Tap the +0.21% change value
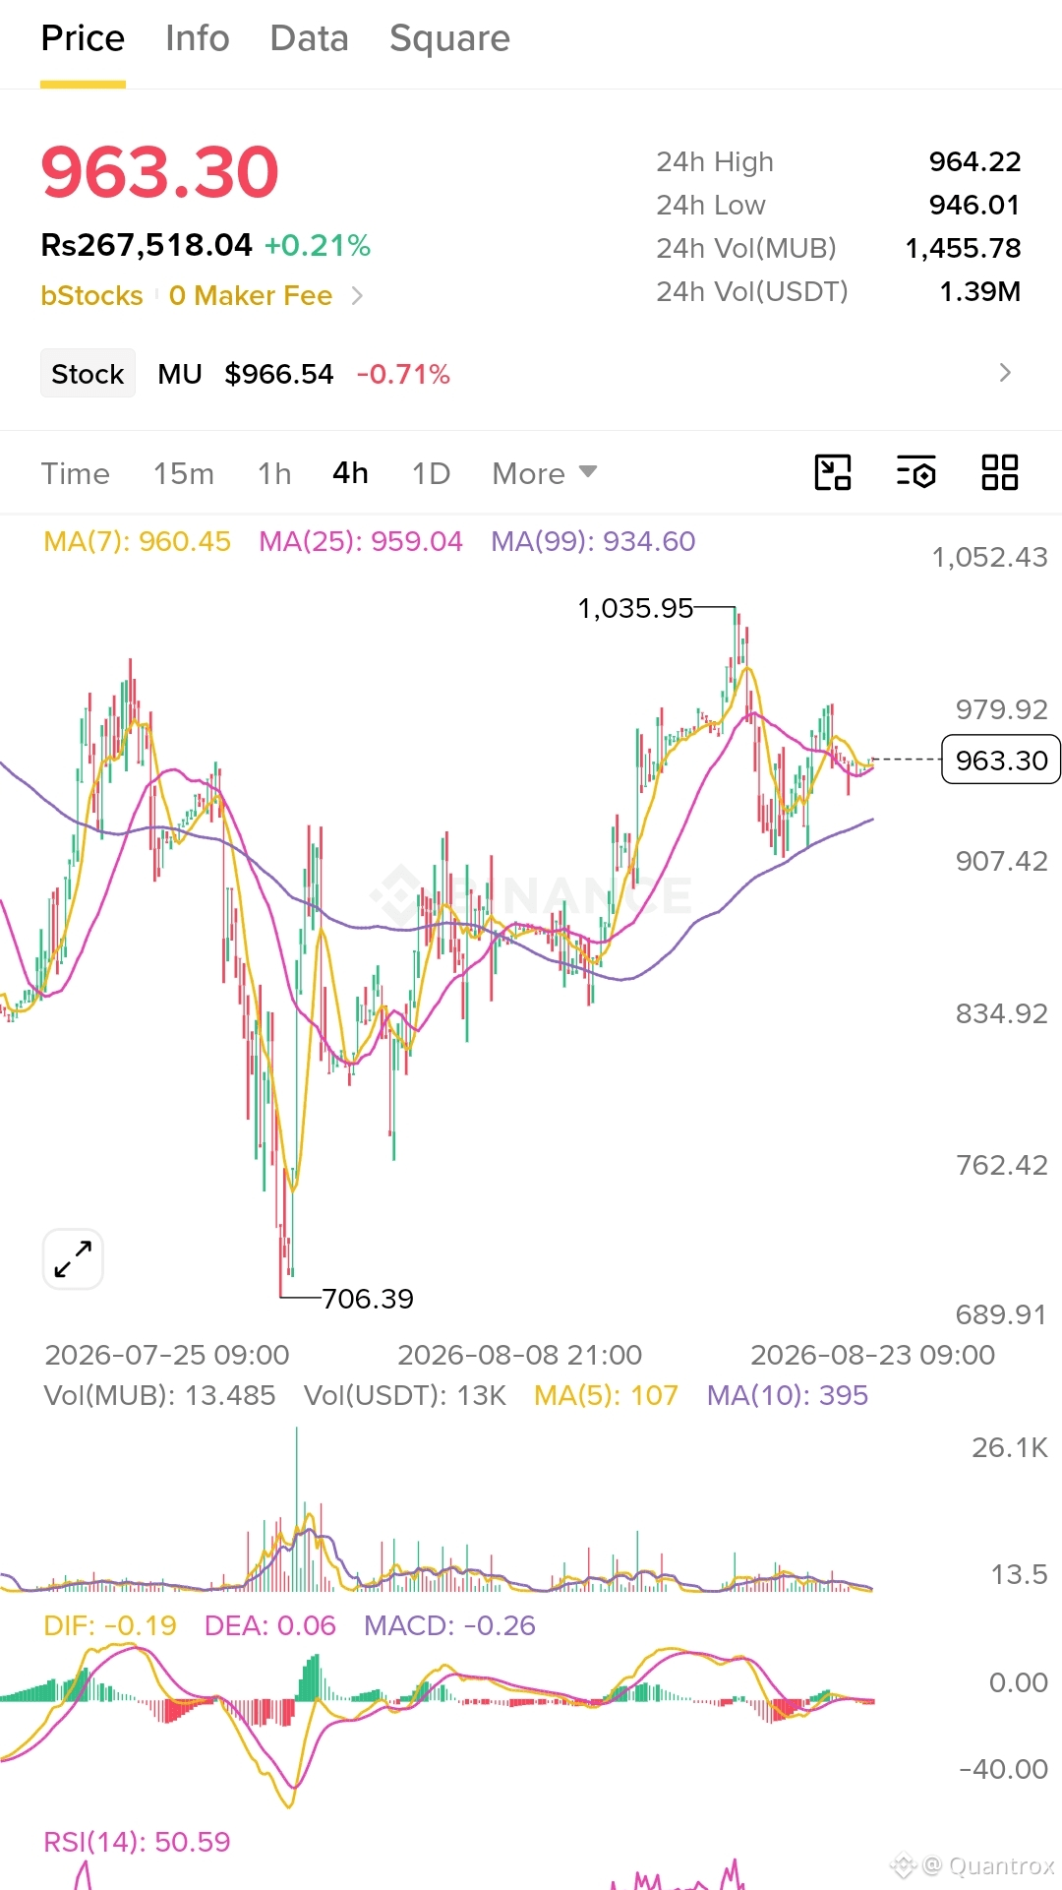 (318, 245)
